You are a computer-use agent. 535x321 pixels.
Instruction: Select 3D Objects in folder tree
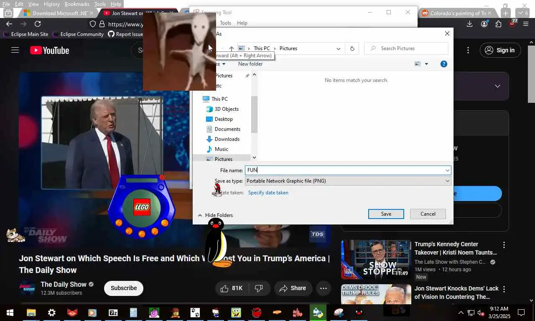coord(227,109)
